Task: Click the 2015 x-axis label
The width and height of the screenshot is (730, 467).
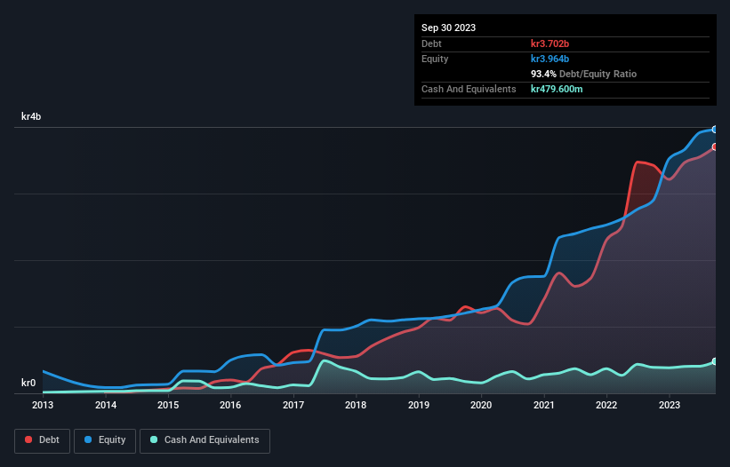Action: tap(168, 405)
